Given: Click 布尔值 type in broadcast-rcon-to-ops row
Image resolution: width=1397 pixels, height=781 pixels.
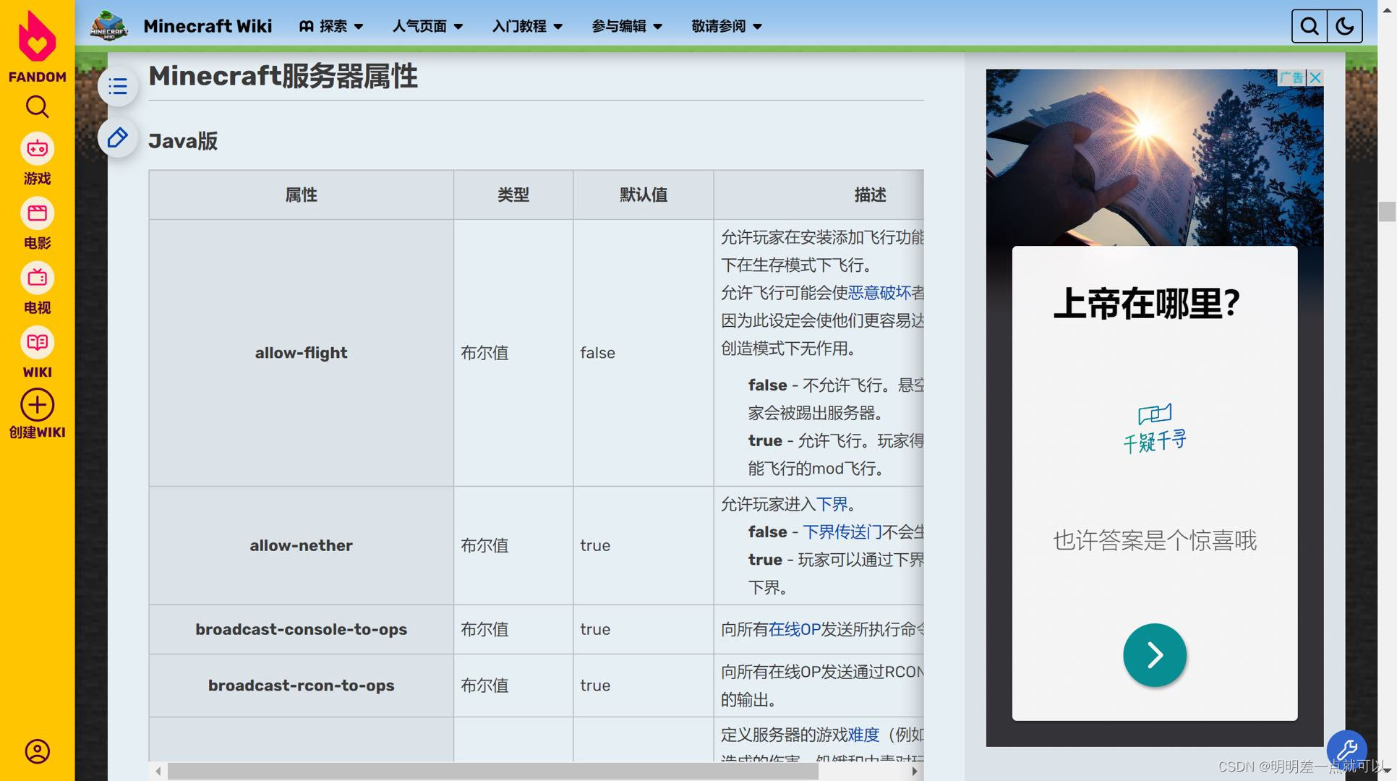Looking at the screenshot, I should click(484, 686).
